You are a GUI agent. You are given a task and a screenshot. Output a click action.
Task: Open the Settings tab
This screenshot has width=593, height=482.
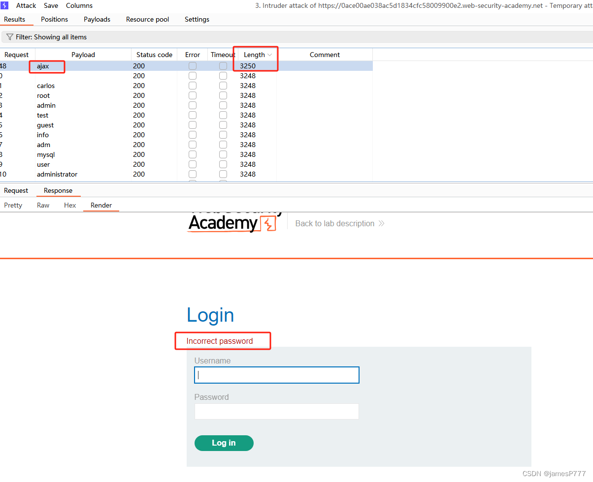tap(197, 19)
